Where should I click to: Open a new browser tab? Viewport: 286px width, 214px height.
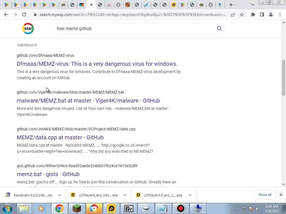pyautogui.click(x=231, y=5)
